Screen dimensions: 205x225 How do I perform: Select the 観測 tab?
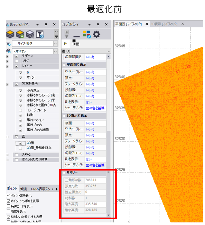point(23,189)
